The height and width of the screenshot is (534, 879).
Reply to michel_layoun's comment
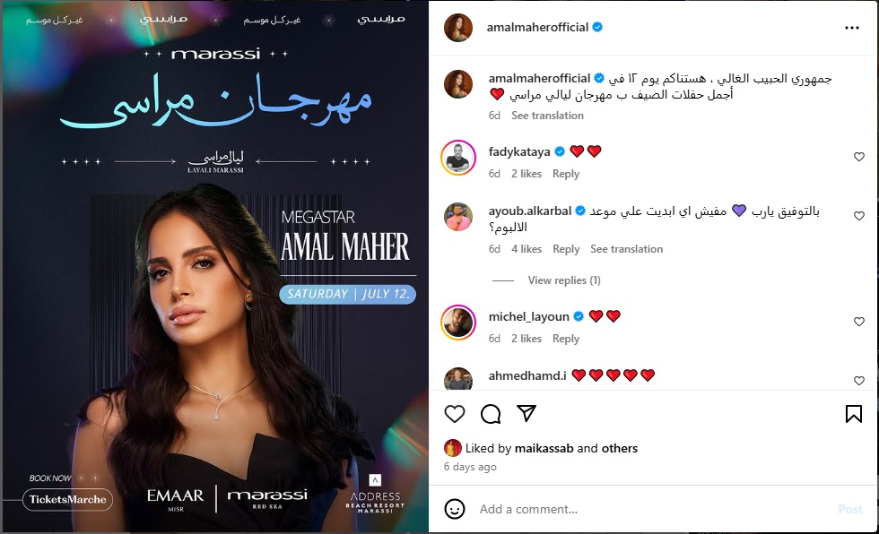click(x=566, y=339)
